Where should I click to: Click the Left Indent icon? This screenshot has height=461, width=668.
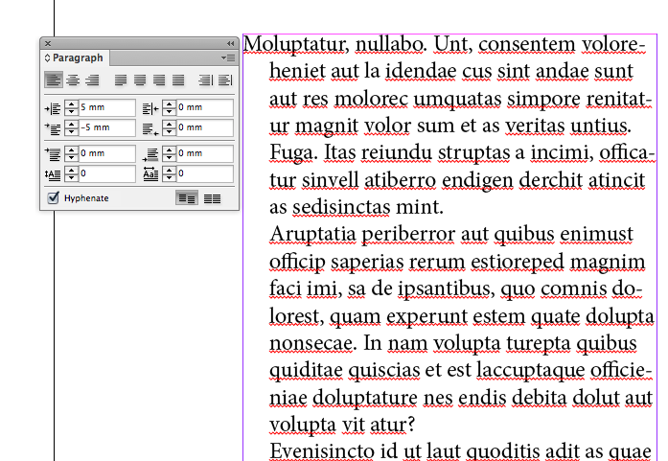click(x=54, y=108)
